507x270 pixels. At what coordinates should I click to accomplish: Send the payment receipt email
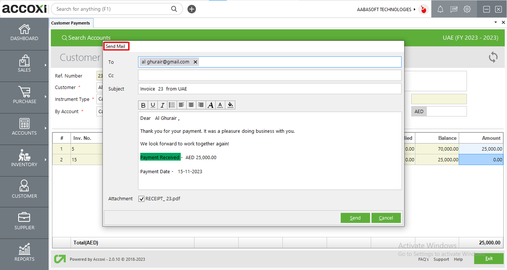[355, 218]
